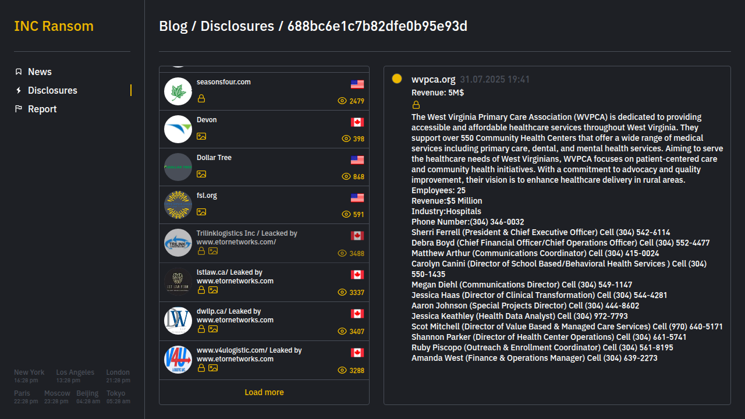The image size is (745, 419).
Task: Click the image icon under v4ulogistic entry
Action: 213,368
